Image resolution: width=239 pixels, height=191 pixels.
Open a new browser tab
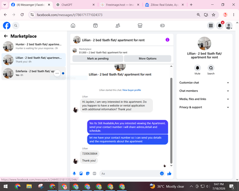point(191,5)
